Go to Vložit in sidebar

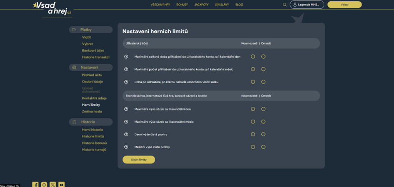point(86,37)
